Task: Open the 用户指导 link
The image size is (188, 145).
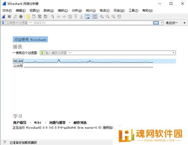Action: (20, 122)
